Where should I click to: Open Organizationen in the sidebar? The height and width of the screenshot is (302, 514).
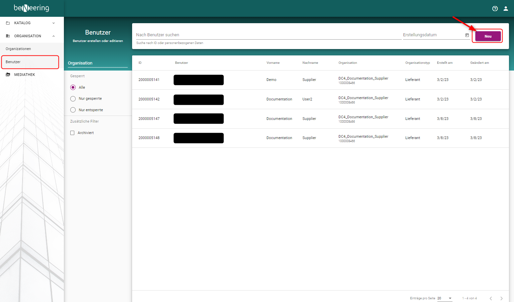pos(18,49)
